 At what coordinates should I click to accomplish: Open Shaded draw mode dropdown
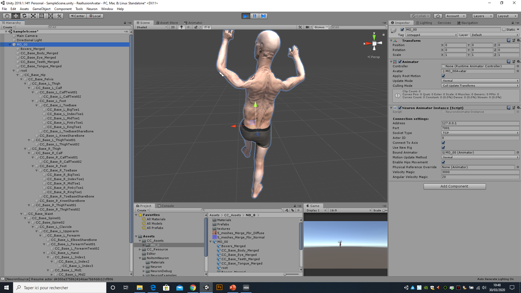pyautogui.click(x=152, y=27)
